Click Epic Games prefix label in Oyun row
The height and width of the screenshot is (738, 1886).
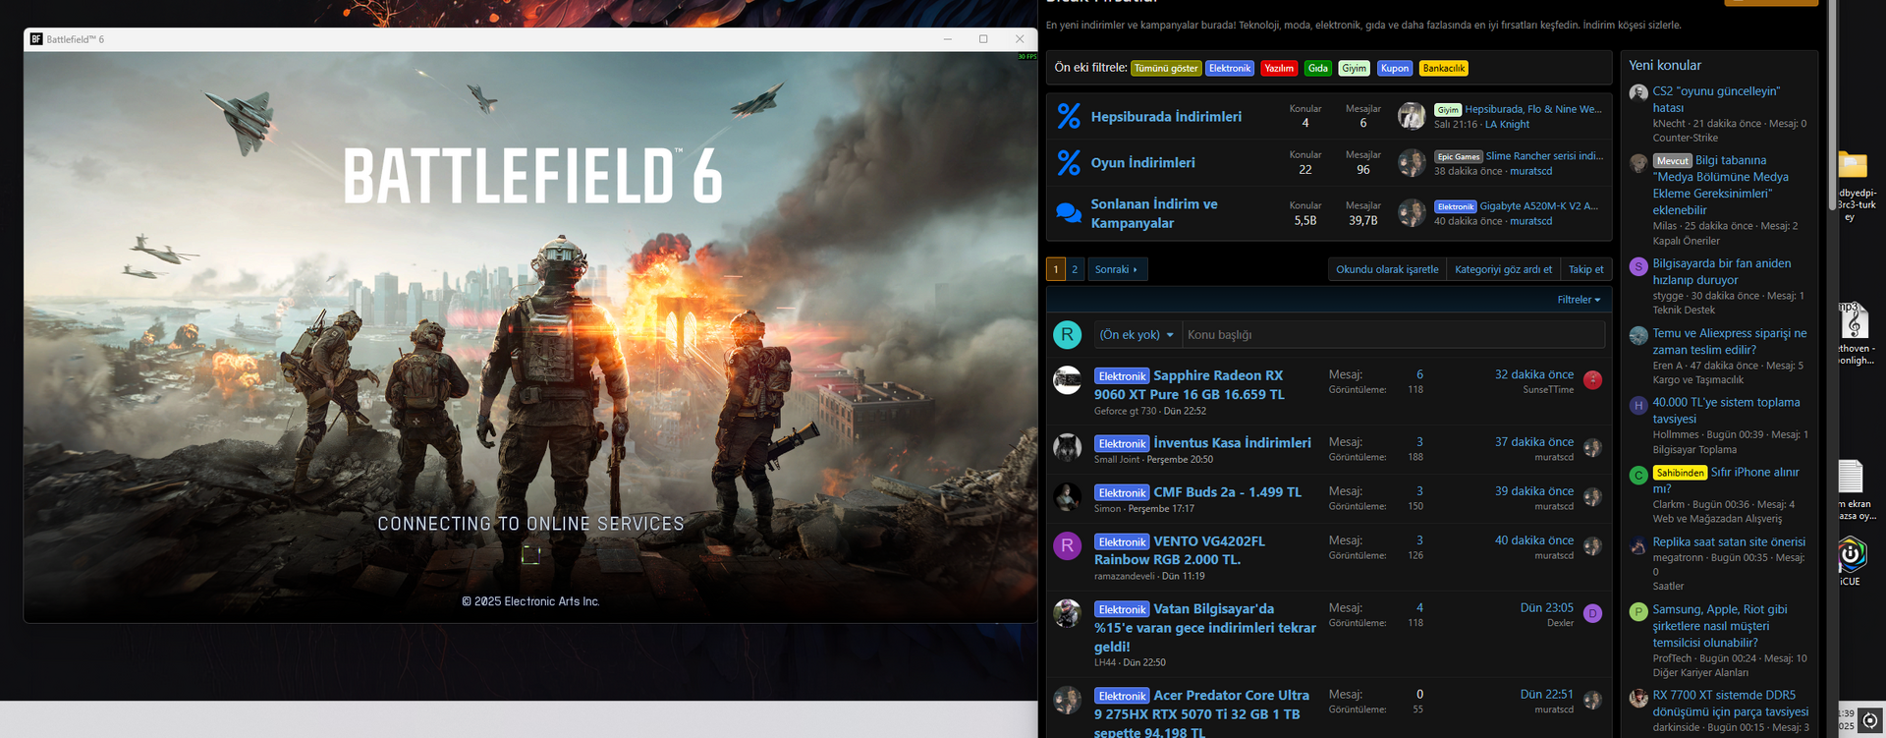[1459, 157]
